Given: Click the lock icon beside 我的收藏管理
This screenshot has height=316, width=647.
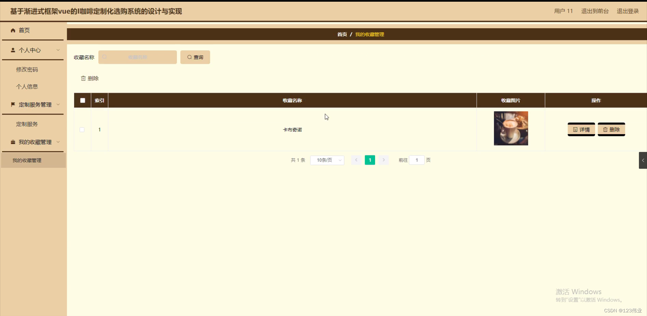Looking at the screenshot, I should (13, 142).
